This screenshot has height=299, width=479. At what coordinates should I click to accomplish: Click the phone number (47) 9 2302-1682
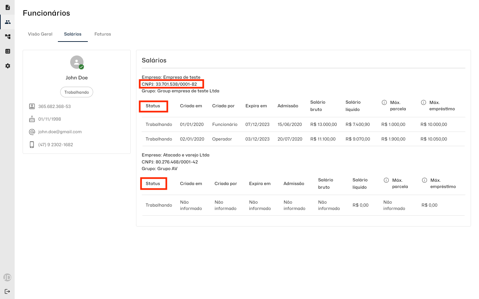tap(56, 145)
